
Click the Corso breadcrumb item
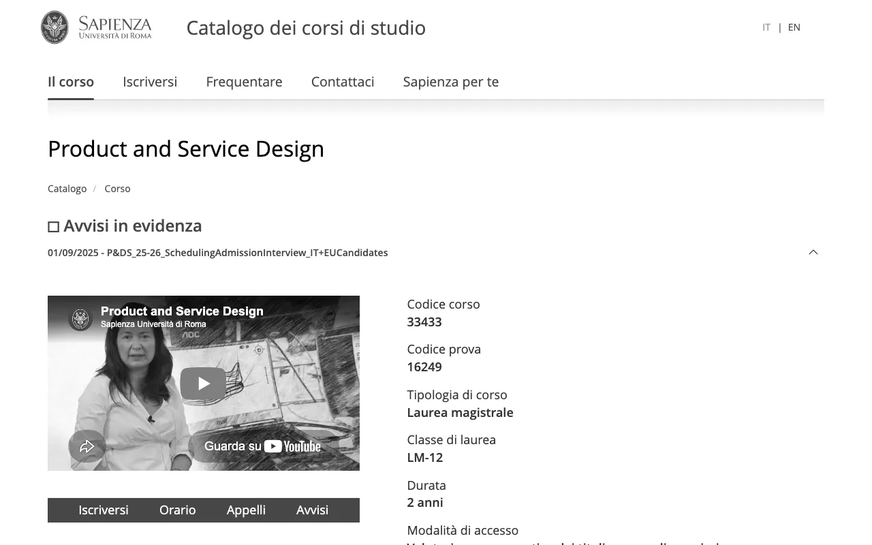[117, 189]
